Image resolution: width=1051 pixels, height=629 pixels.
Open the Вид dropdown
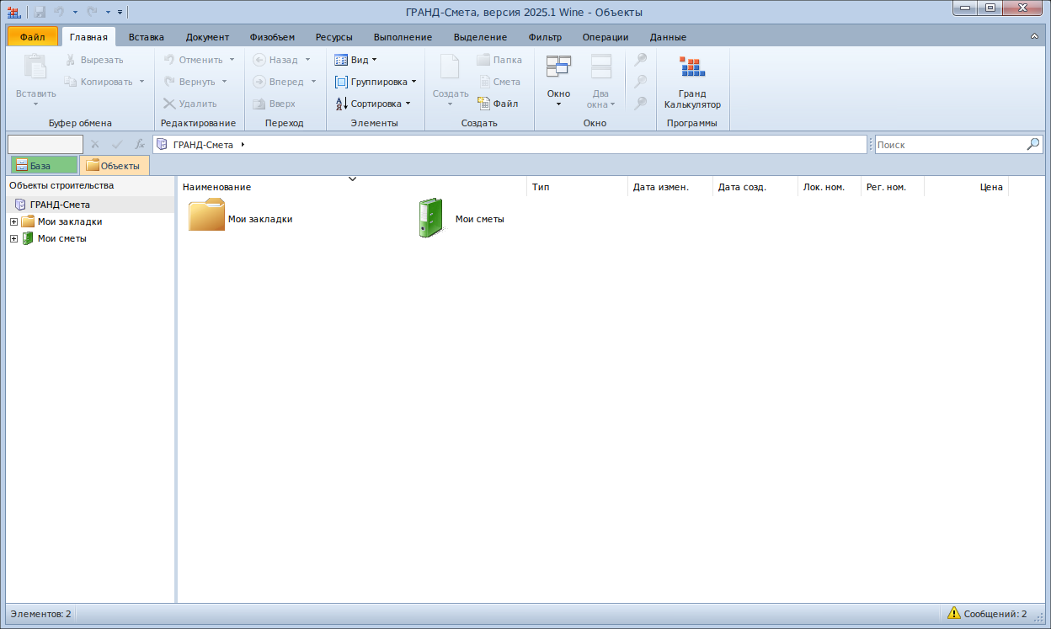click(x=355, y=60)
